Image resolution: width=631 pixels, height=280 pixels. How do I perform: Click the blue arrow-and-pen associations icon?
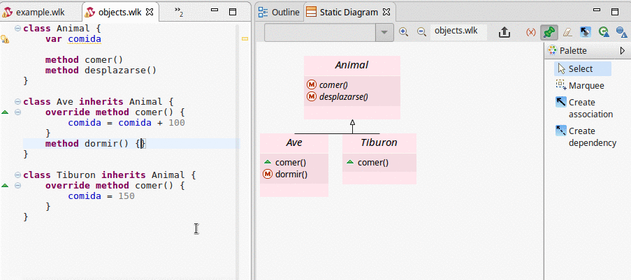tap(585, 32)
